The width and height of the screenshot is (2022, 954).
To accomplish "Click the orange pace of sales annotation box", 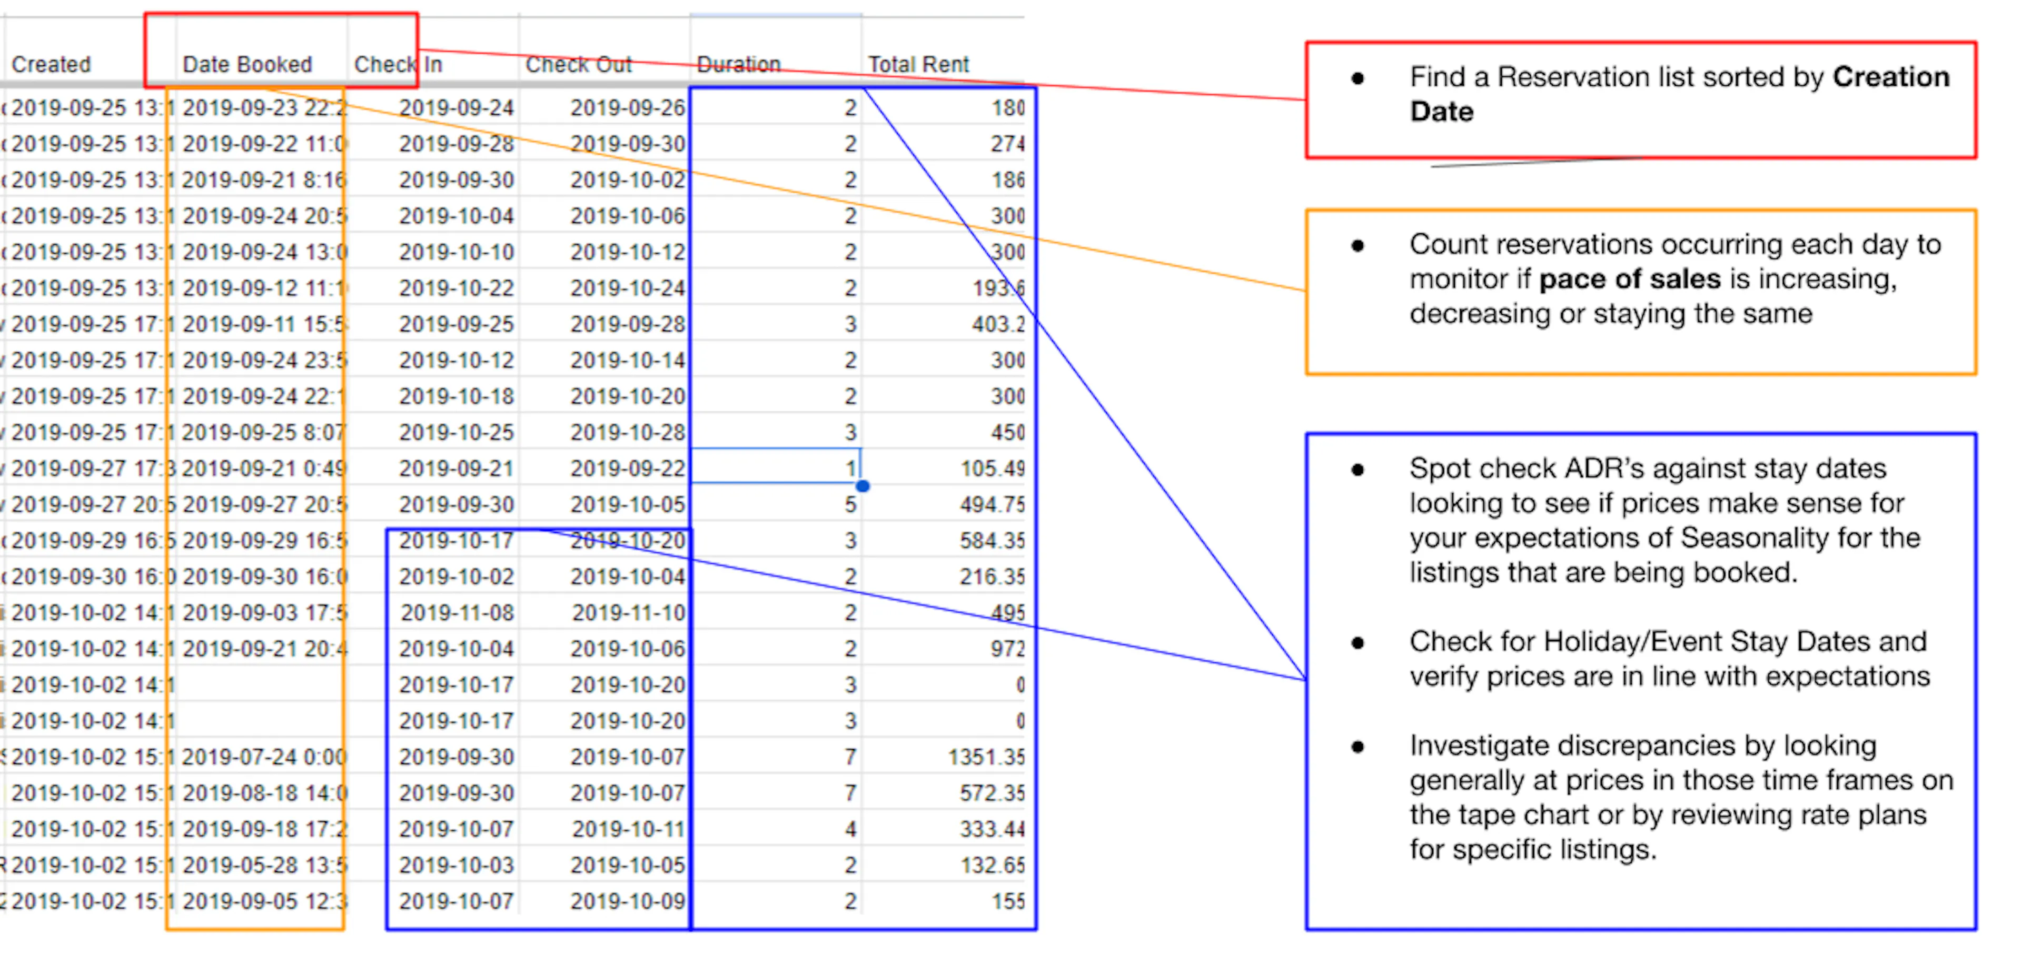I will [x=1641, y=292].
